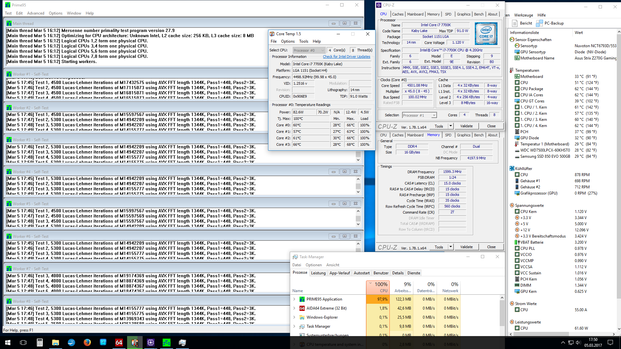Screen dimensions: 621x349
Task: Expand the AIDA64 Extreme process row
Action: point(294,308)
